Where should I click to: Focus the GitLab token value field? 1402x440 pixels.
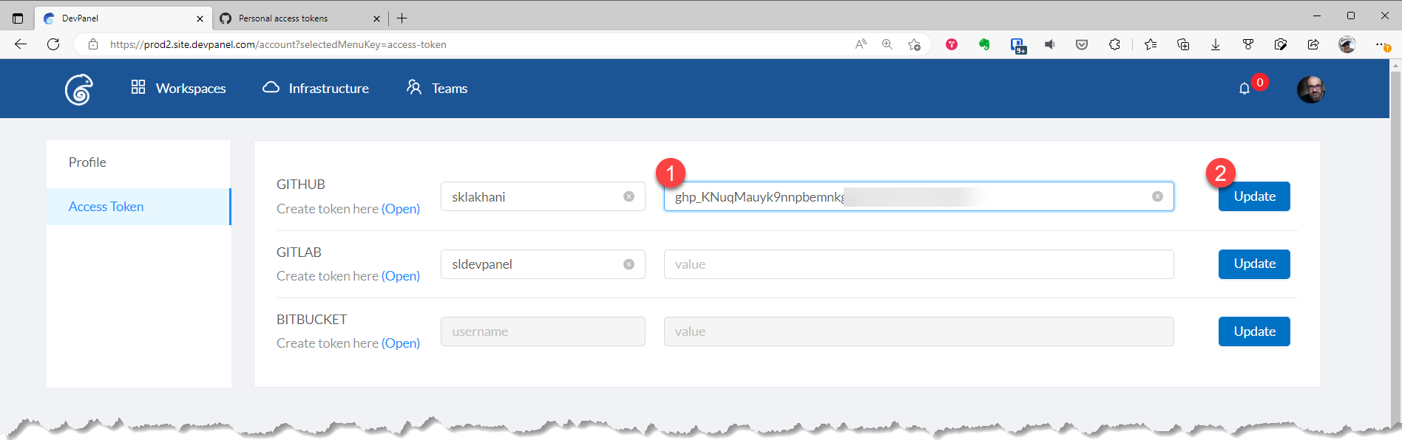pos(918,264)
